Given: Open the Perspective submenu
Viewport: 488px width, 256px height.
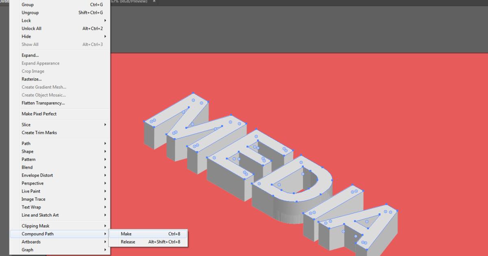Looking at the screenshot, I should pos(33,183).
